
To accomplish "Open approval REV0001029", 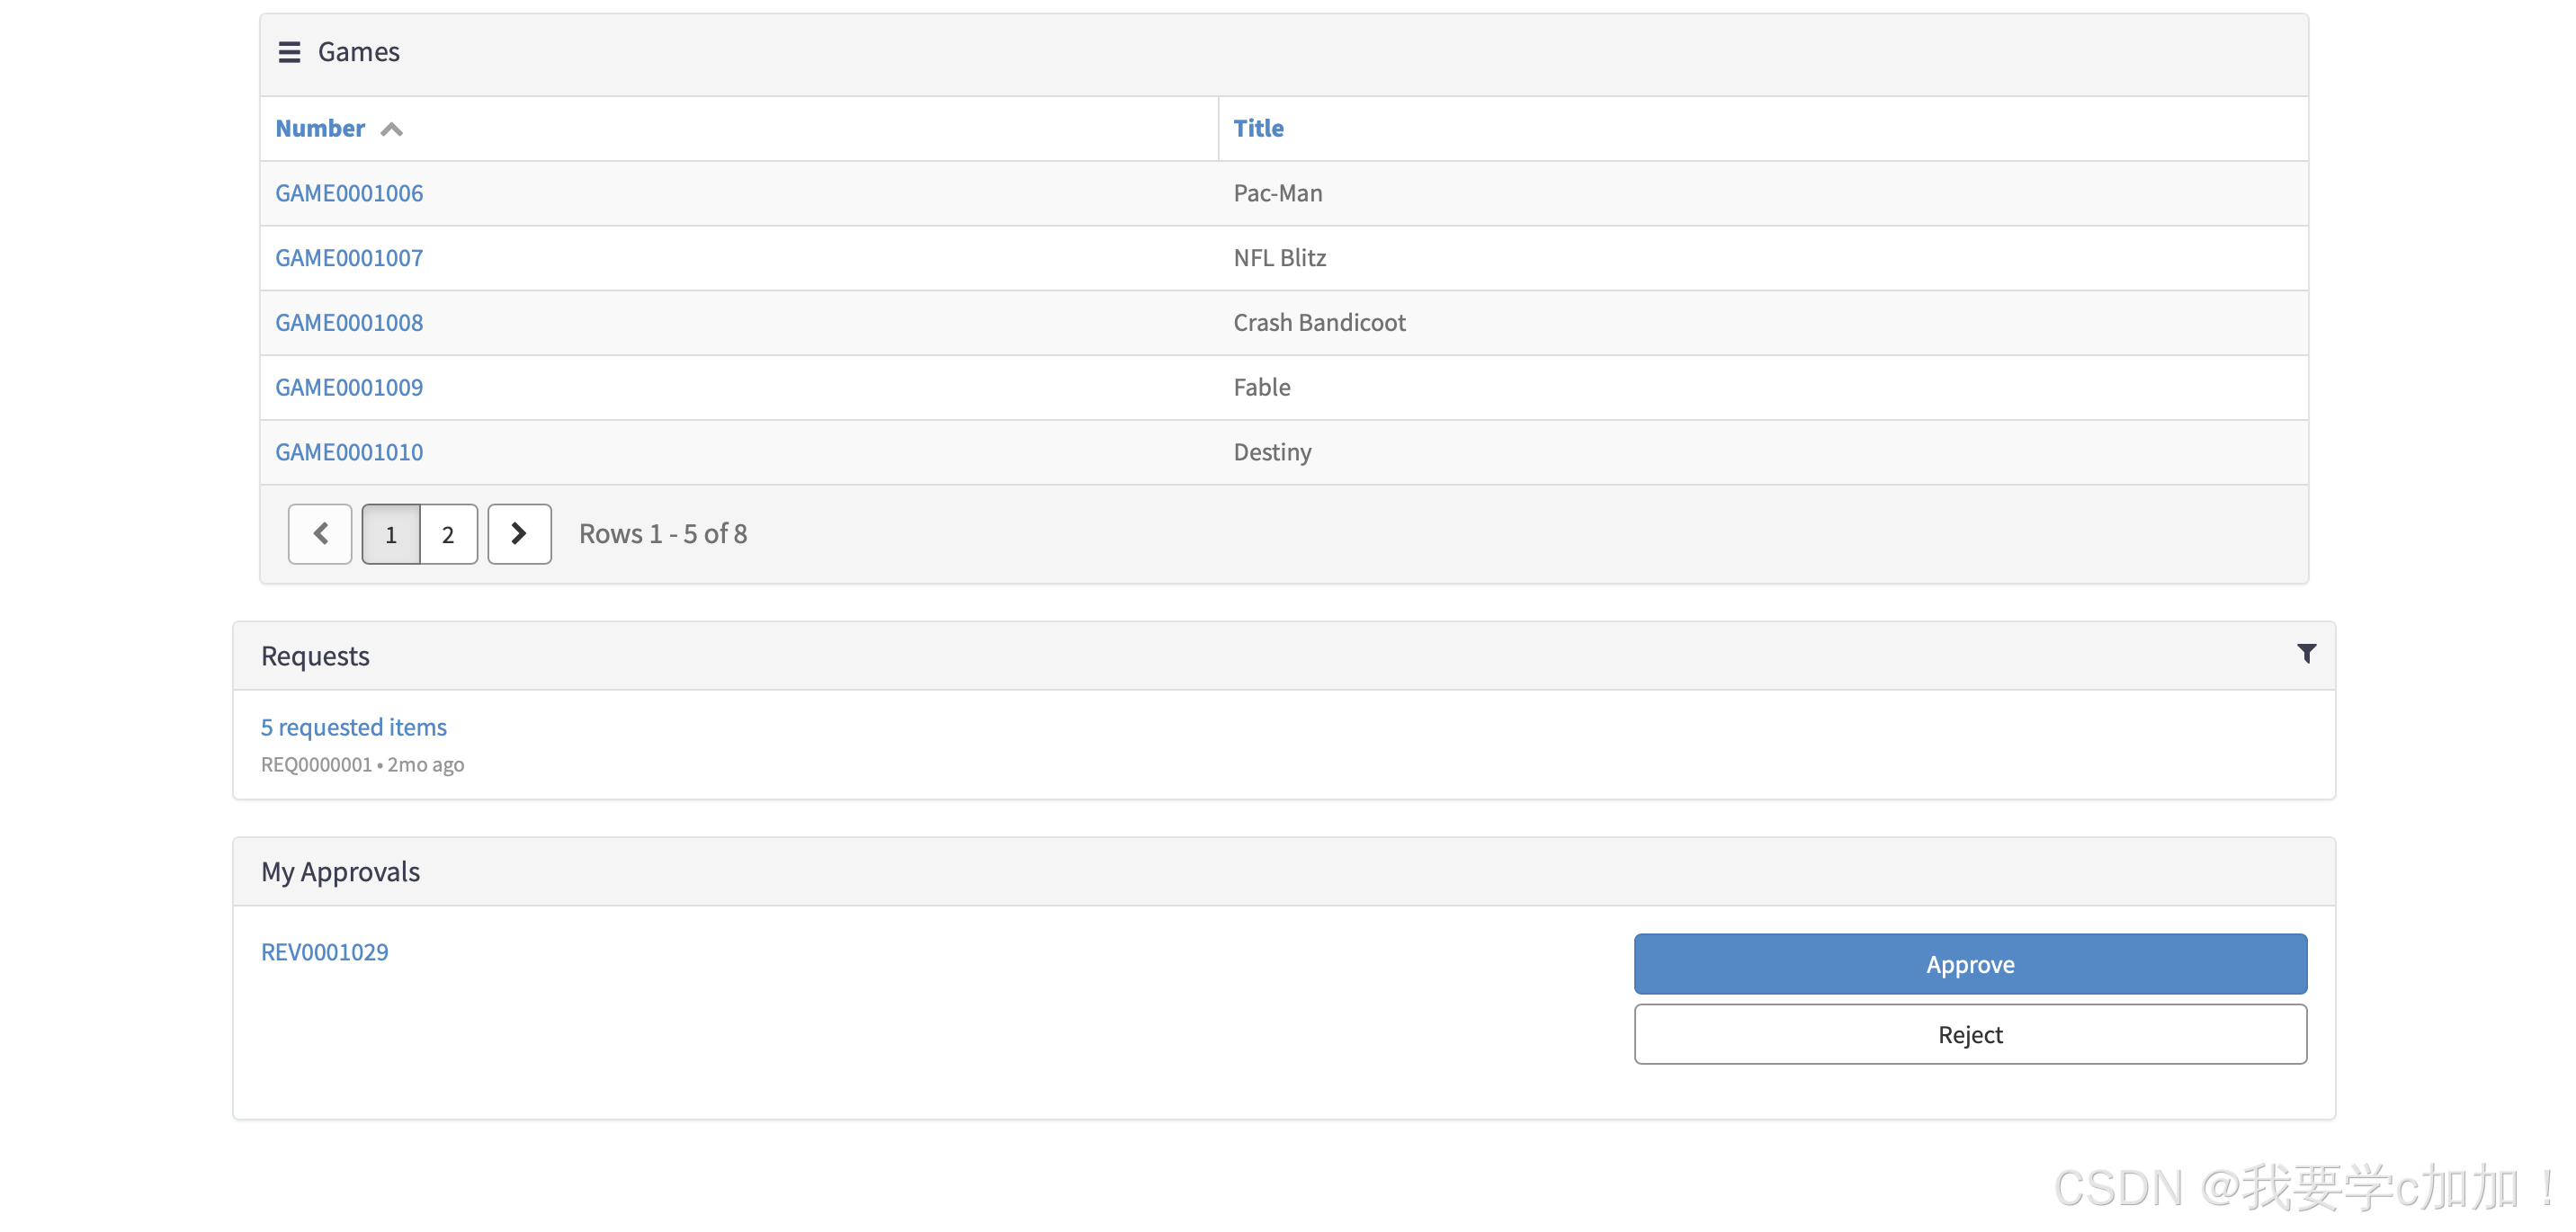I will coord(324,952).
